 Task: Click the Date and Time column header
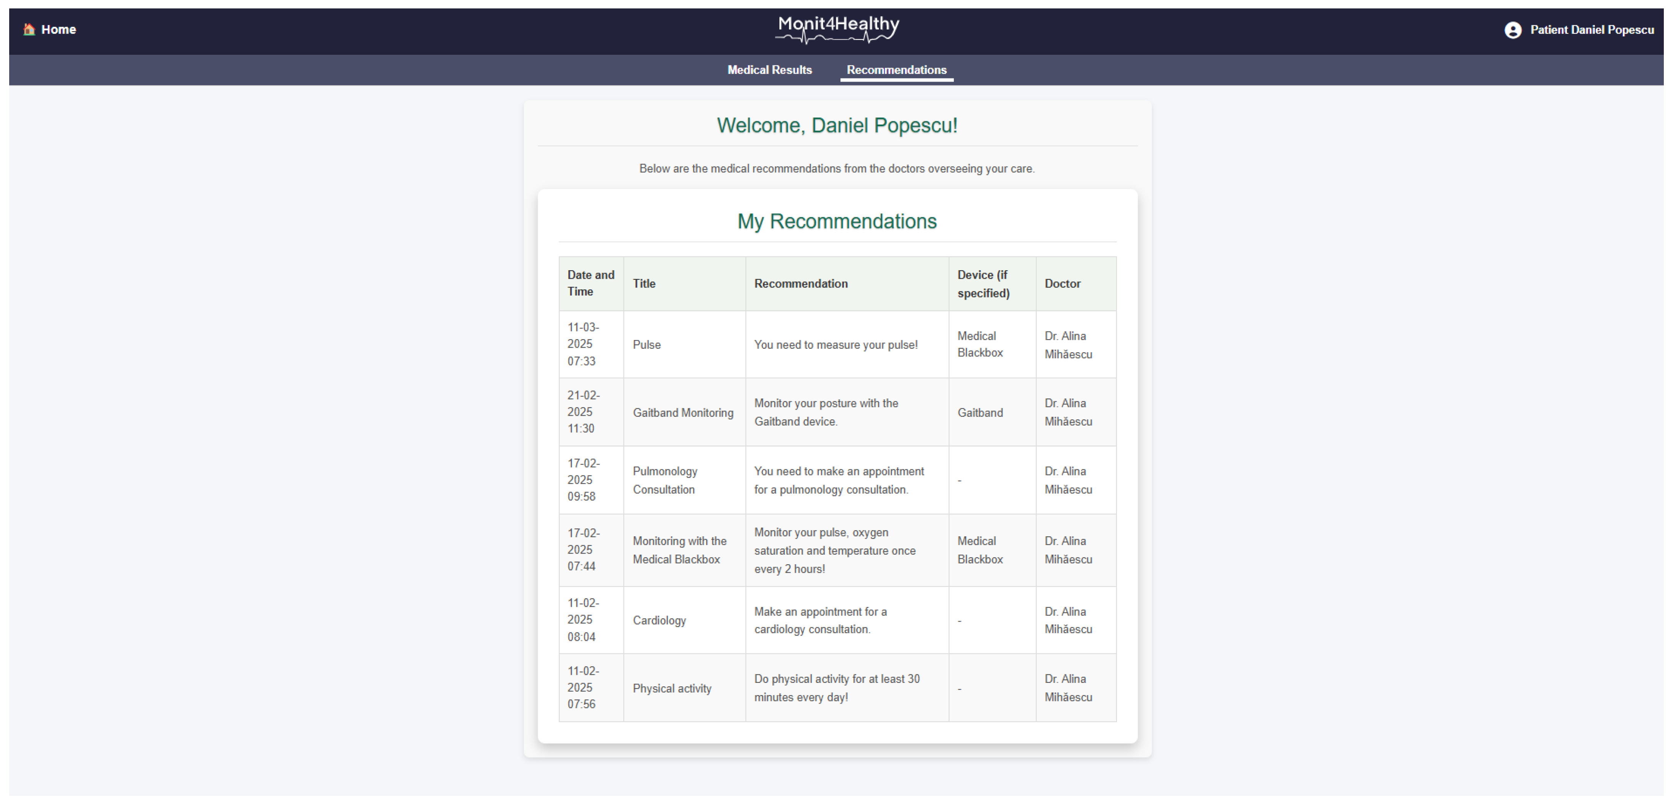[590, 283]
